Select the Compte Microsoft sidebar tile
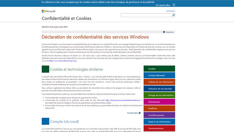 (x=159, y=75)
